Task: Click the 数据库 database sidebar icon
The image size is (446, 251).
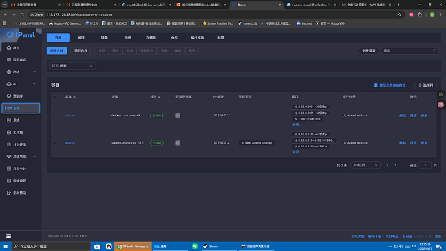Action: click(9, 96)
